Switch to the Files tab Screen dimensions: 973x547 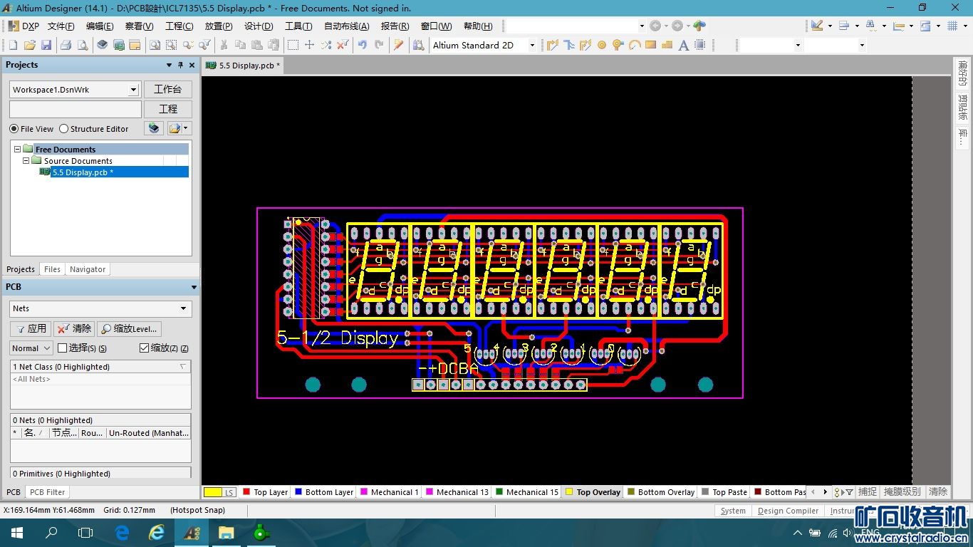click(x=52, y=269)
